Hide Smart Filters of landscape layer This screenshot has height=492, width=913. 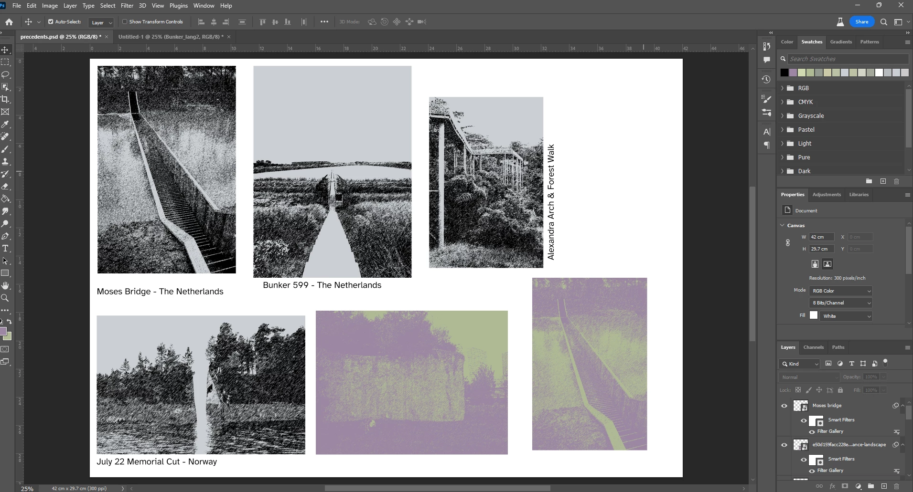coord(804,460)
